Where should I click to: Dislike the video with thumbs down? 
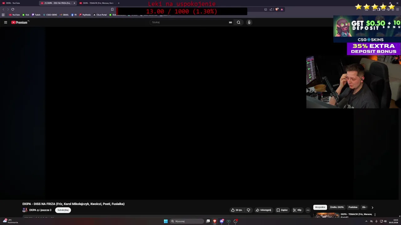coord(248,210)
